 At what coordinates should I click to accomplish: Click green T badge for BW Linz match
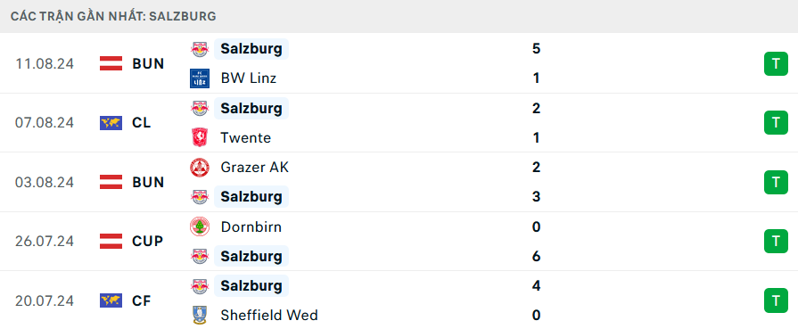(x=776, y=63)
